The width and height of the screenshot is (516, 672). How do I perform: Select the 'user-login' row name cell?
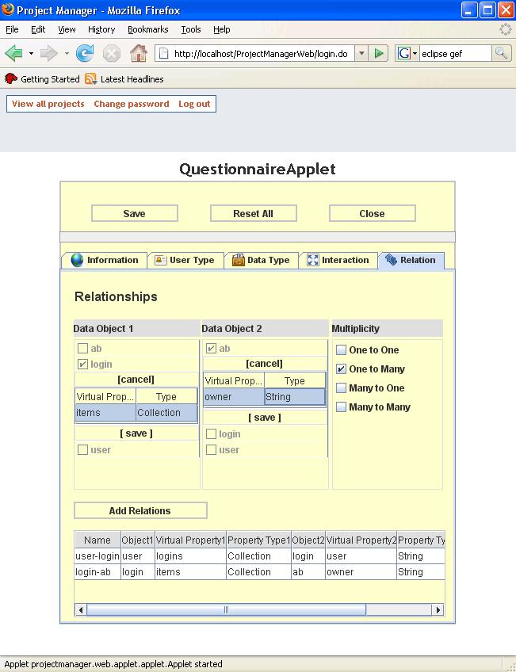pos(97,556)
